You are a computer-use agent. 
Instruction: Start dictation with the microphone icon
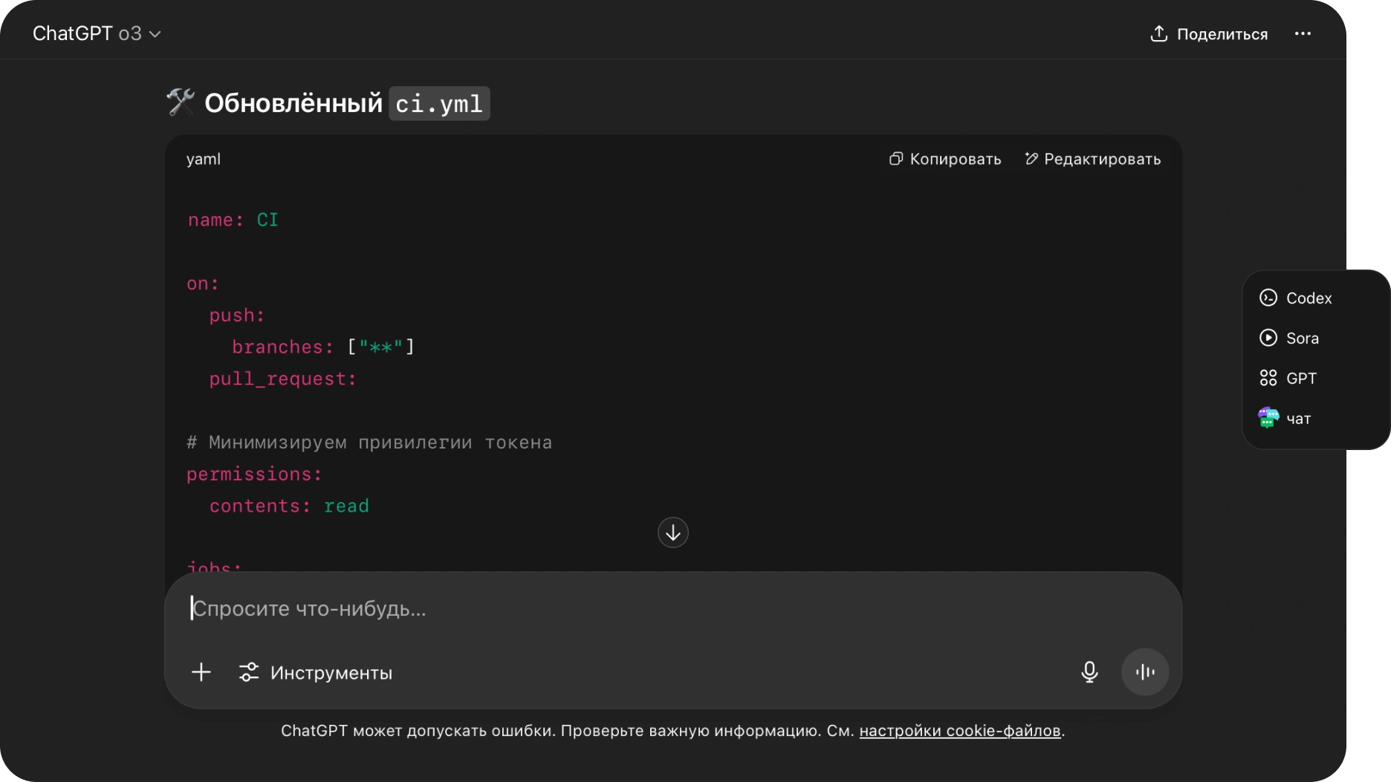pyautogui.click(x=1089, y=672)
